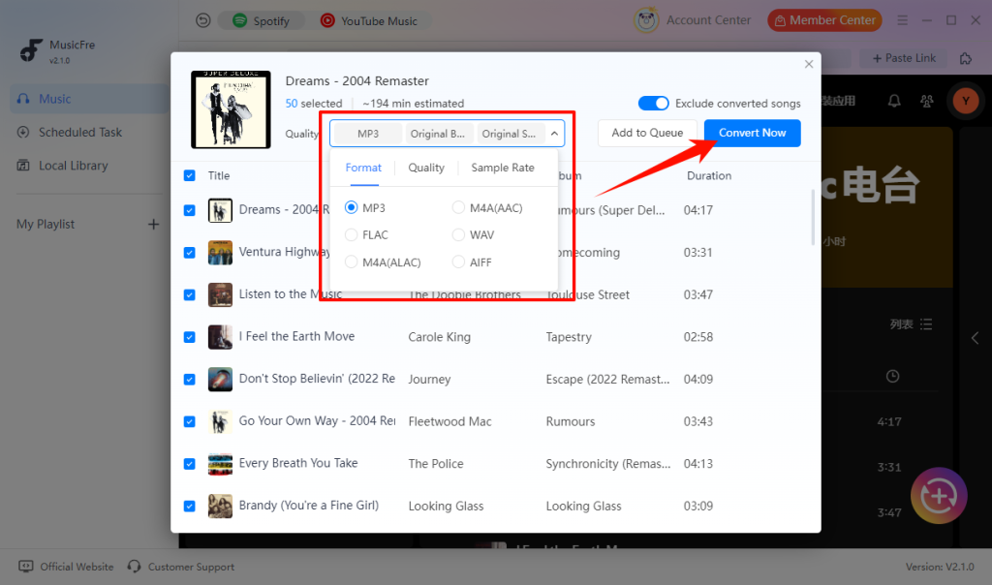Select the WAV format option
Screen dimensions: 992x585
click(473, 235)
